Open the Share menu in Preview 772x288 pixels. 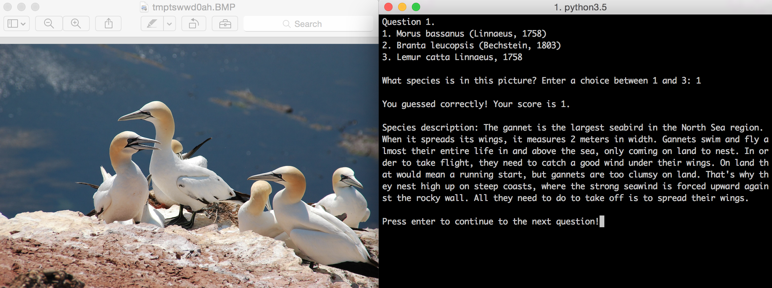(x=108, y=23)
